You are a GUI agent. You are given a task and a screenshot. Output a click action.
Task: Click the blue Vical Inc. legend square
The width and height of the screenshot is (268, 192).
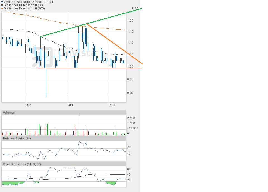[x=2, y=2]
